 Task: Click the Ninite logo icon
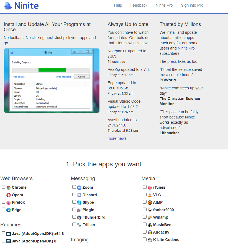pos(8,6)
